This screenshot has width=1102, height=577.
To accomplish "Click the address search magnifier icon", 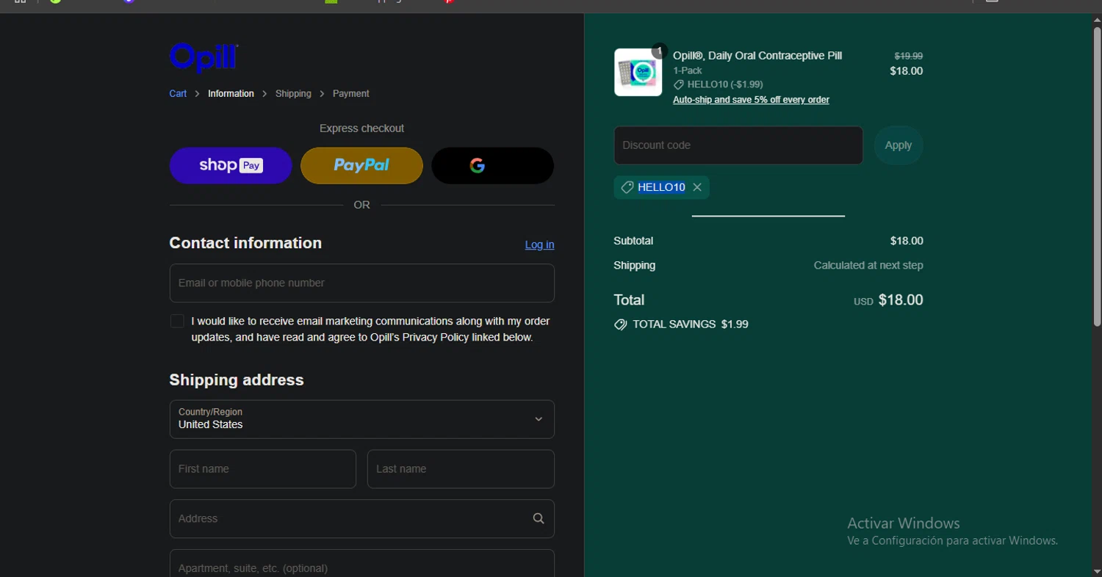I will [539, 518].
